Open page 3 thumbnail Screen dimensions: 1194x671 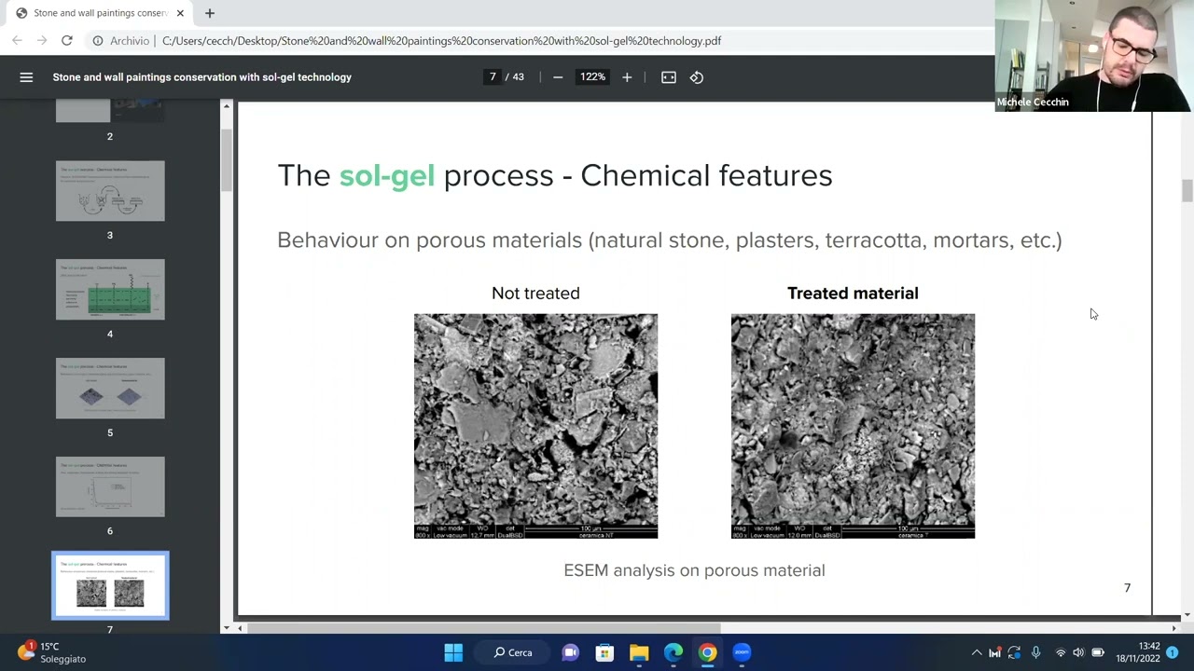tap(110, 191)
